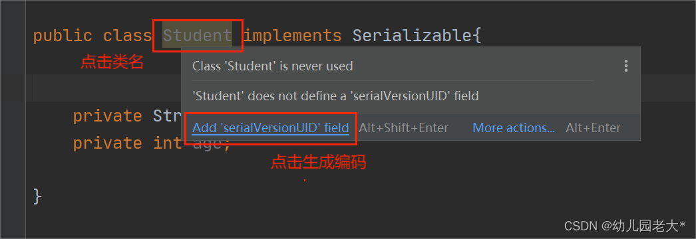
Task: Click the Alt+Enter shortcut hint
Action: 593,128
